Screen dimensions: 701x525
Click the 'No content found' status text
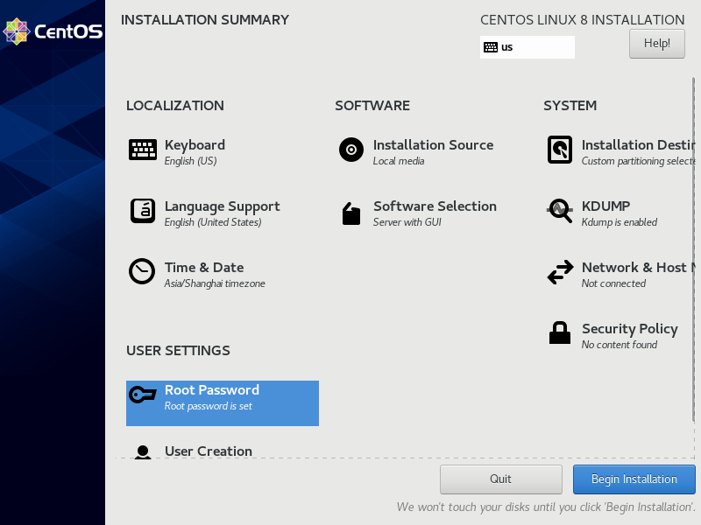tap(620, 345)
